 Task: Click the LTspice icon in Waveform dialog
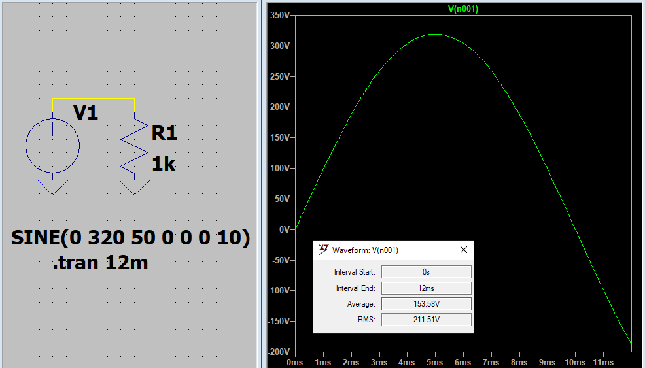pyautogui.click(x=323, y=250)
